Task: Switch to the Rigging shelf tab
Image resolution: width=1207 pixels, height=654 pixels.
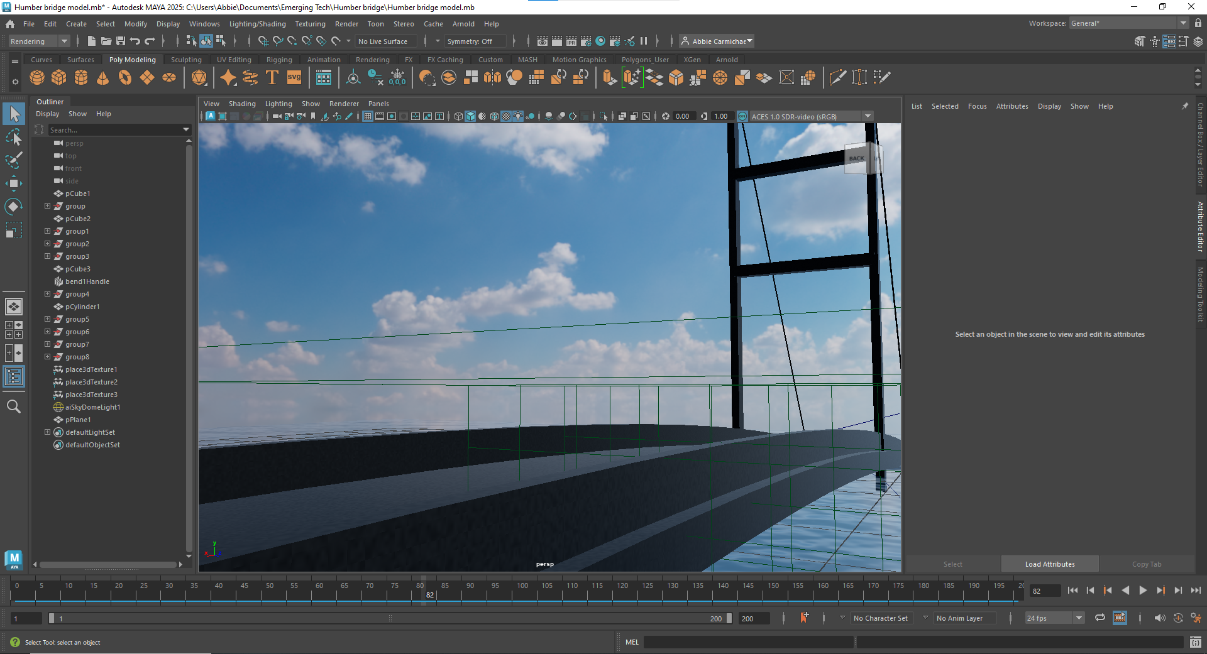Action: [279, 60]
